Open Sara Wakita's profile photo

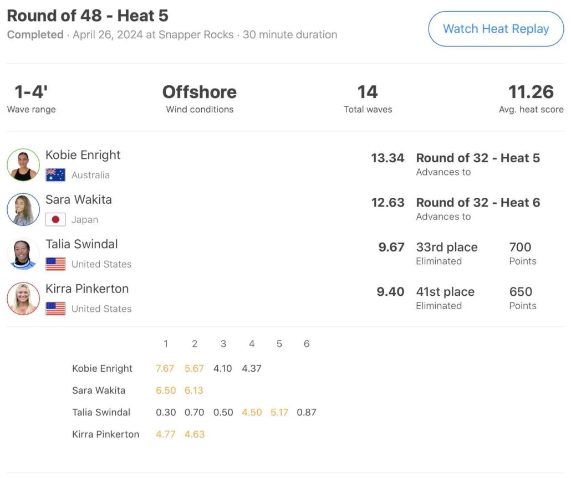pos(23,209)
